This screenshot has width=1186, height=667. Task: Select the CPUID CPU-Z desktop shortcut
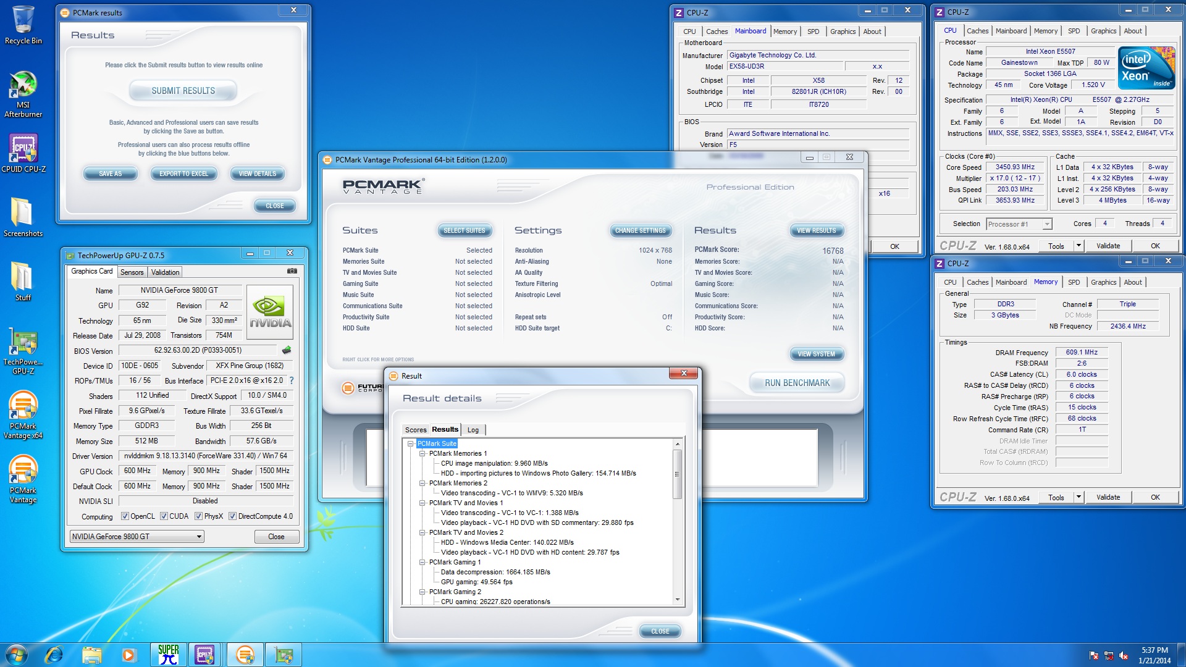(x=23, y=153)
